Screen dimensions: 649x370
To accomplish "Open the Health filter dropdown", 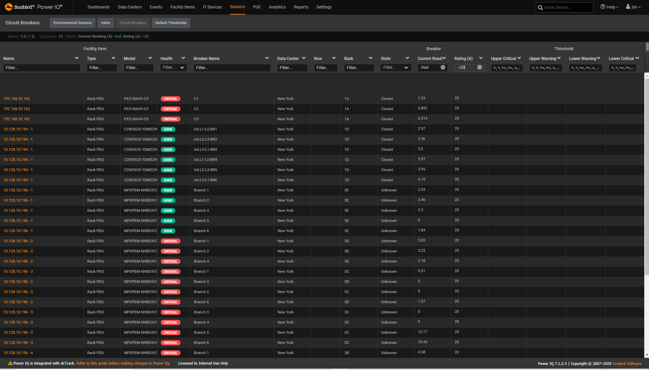I will click(182, 67).
